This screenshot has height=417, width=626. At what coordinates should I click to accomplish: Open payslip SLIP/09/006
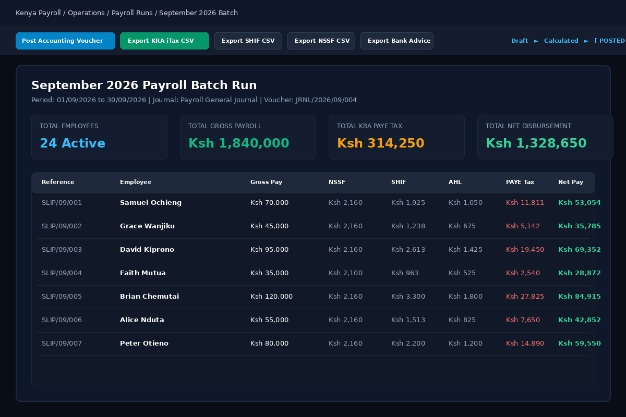tap(62, 320)
